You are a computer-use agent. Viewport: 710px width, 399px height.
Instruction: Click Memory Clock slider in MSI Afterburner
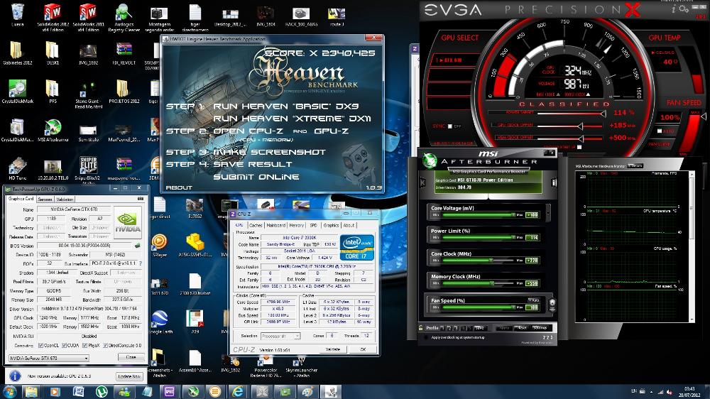coord(479,283)
